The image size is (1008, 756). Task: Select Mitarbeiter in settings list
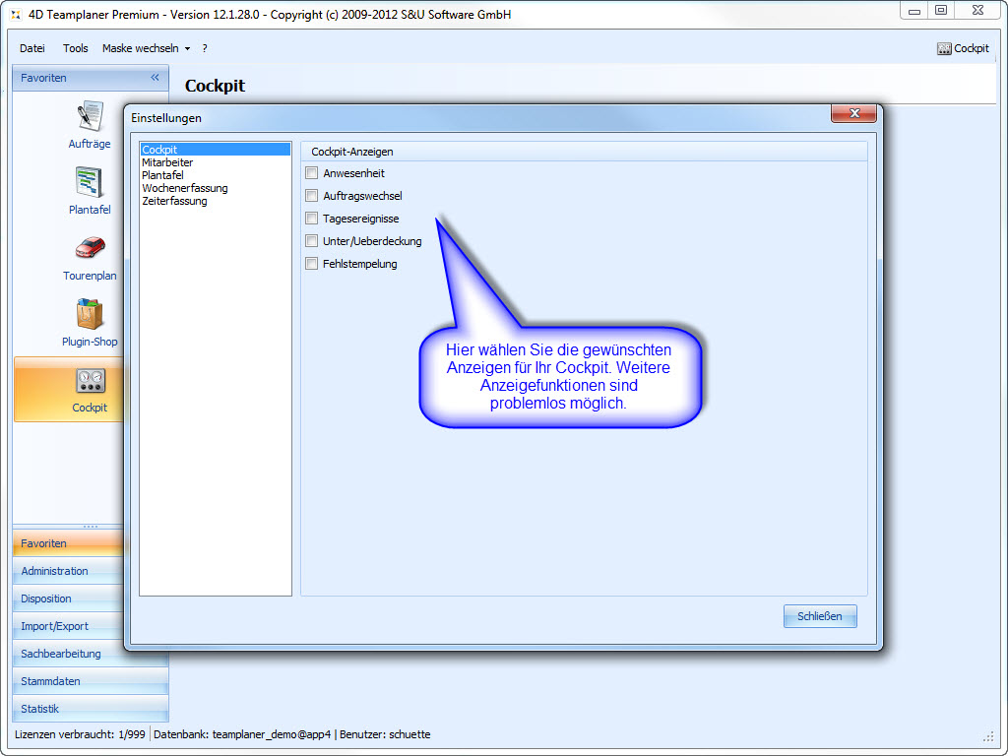tap(167, 162)
